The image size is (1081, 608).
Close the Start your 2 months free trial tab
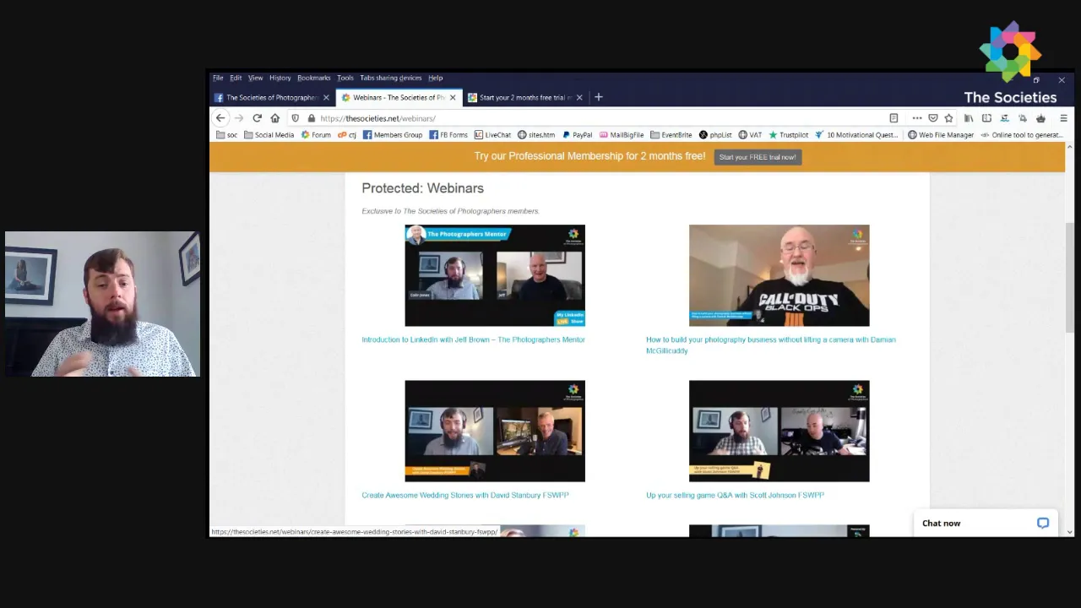[579, 97]
